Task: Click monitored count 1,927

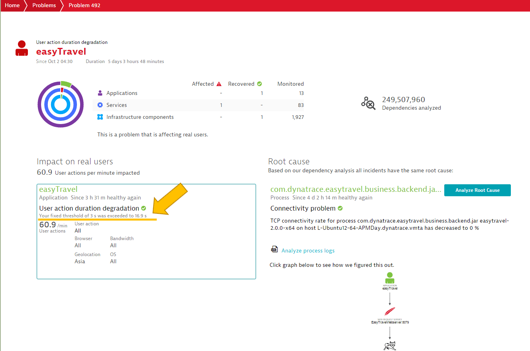Action: click(298, 117)
